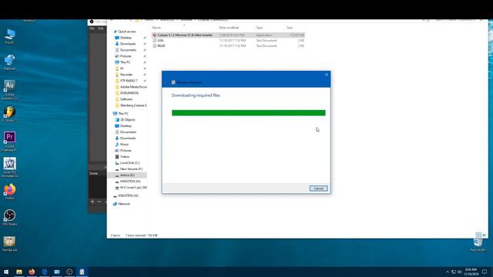Open the OBS icon in the taskbar
The image size is (493, 277).
tap(69, 272)
